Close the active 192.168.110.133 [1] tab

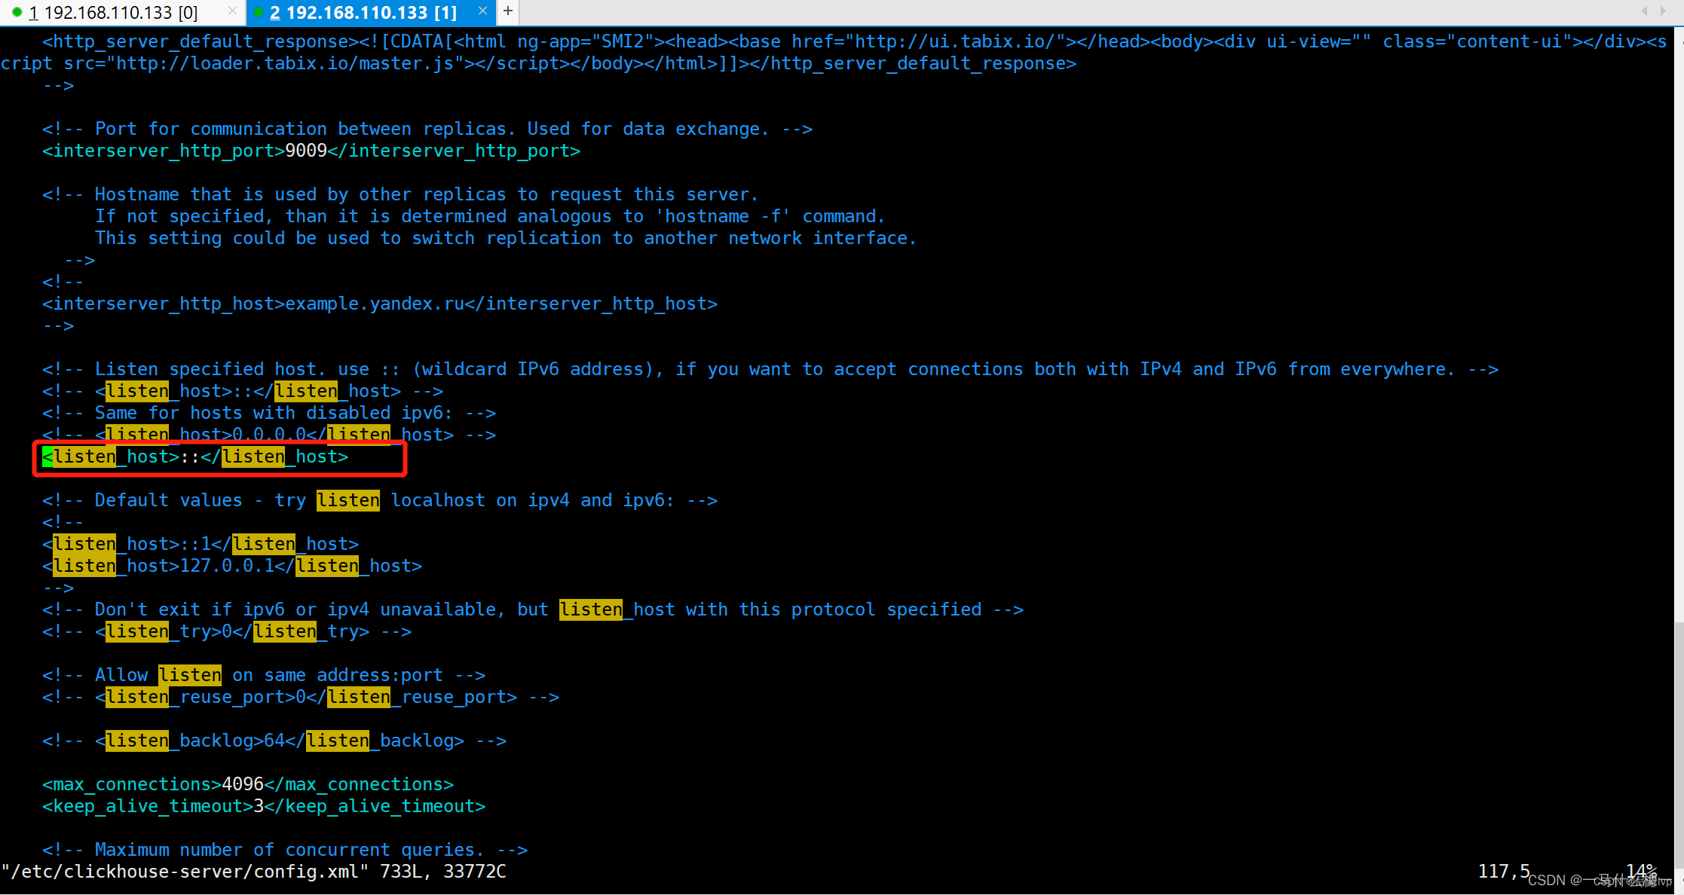(482, 11)
